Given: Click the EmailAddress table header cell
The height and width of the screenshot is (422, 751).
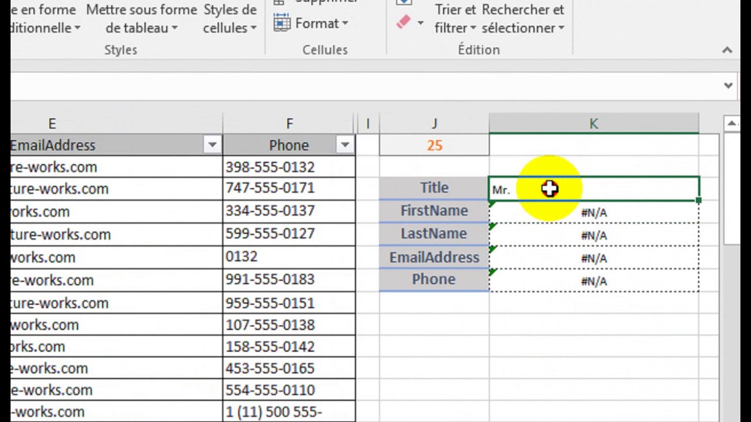Looking at the screenshot, I should (x=117, y=145).
